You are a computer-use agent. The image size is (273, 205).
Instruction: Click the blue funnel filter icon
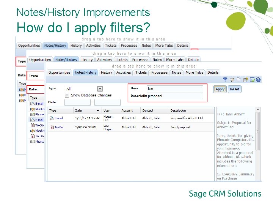225,80
